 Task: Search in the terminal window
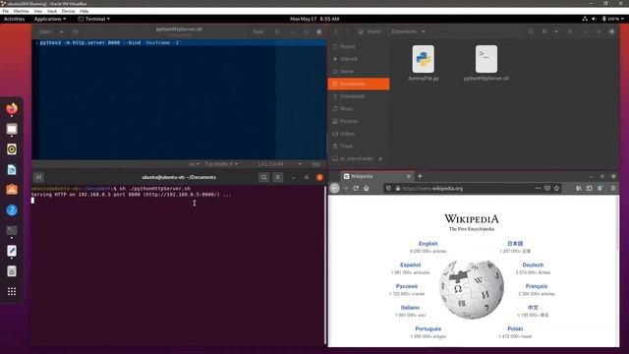click(264, 177)
